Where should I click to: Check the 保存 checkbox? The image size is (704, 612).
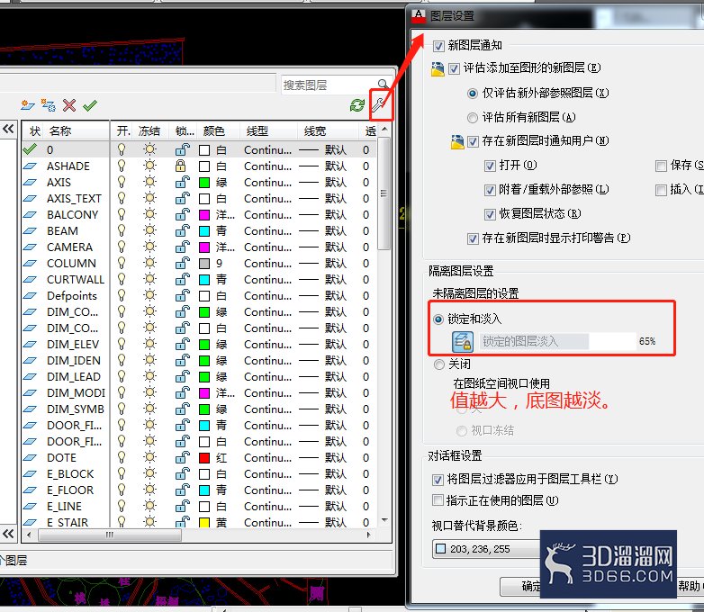pos(661,166)
